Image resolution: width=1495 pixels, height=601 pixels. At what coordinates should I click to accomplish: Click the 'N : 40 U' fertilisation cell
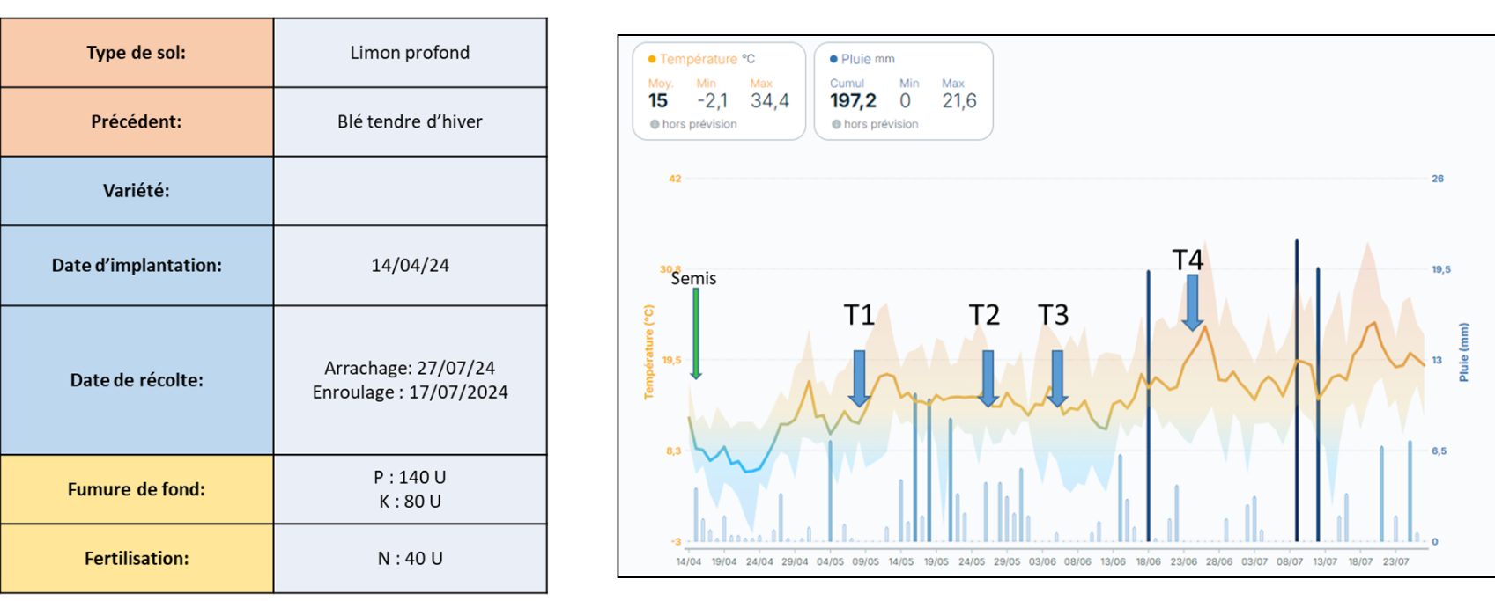(x=410, y=559)
